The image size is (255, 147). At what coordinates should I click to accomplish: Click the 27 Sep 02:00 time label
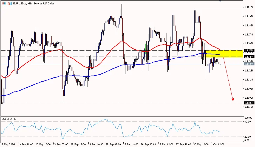tap(166, 145)
